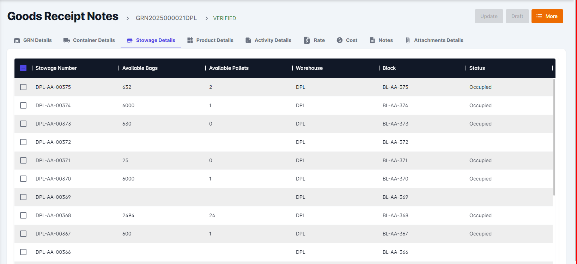
Task: Click breadcrumb chevron before VERIFIED status
Action: tap(207, 18)
